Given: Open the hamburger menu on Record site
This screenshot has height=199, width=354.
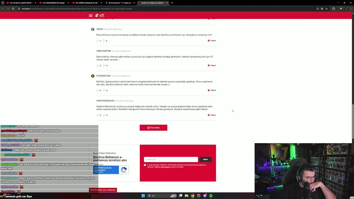Looking at the screenshot, I should tap(90, 15).
